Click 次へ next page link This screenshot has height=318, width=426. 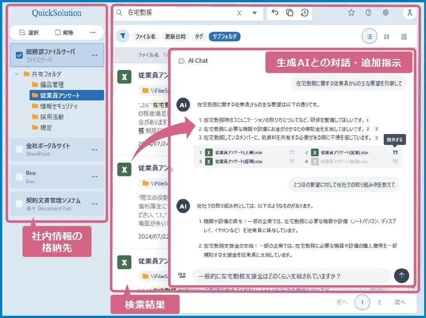[x=399, y=302]
